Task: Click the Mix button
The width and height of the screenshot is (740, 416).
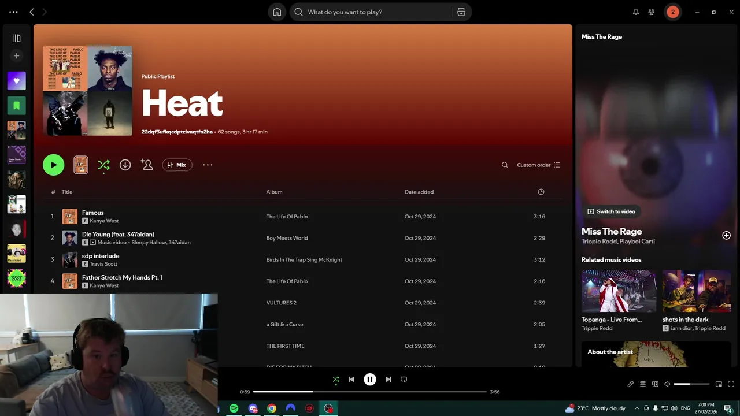Action: coord(177,165)
